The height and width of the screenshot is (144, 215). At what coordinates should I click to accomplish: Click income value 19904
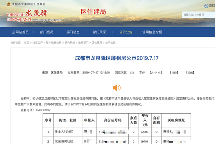coord(144,142)
